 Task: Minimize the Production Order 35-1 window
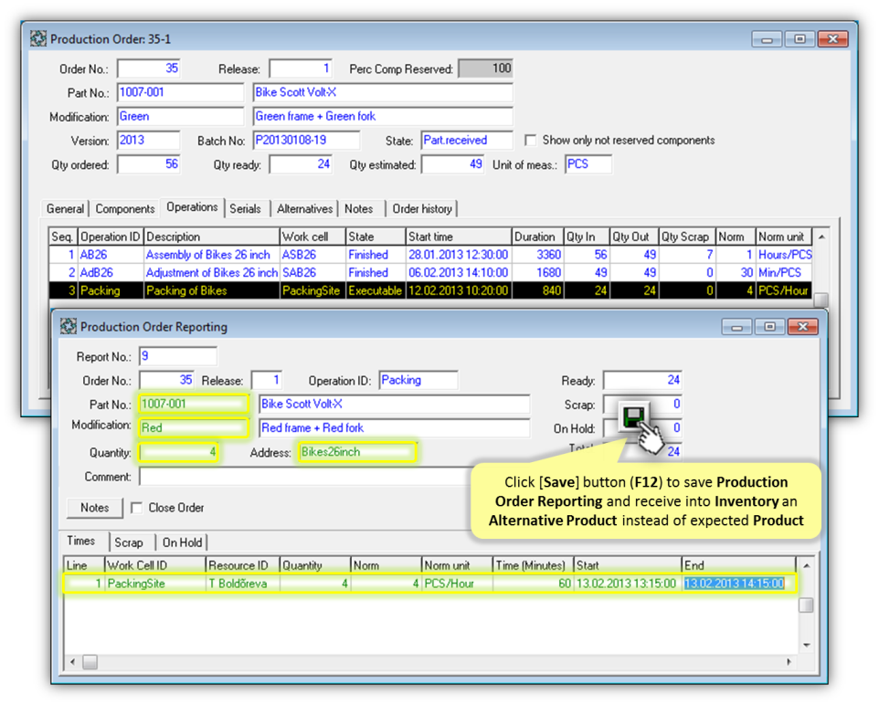(x=767, y=38)
